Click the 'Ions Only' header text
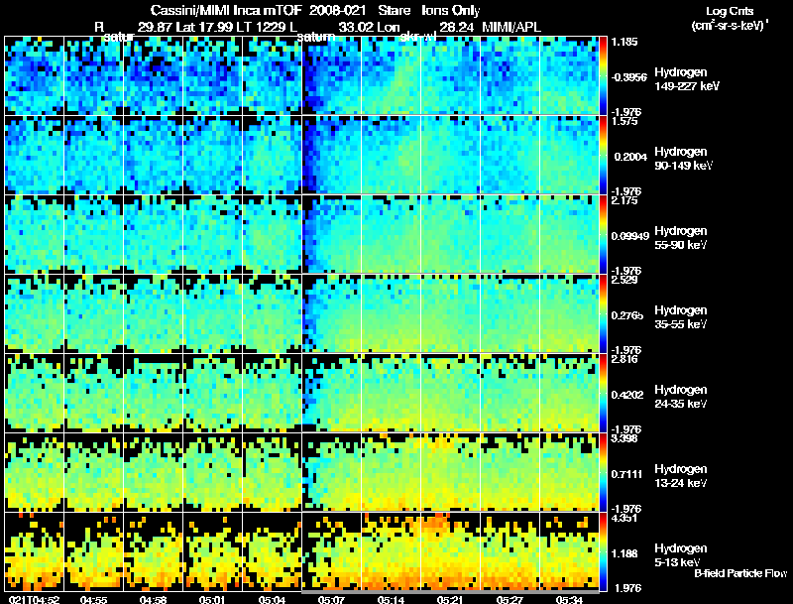 pos(451,10)
